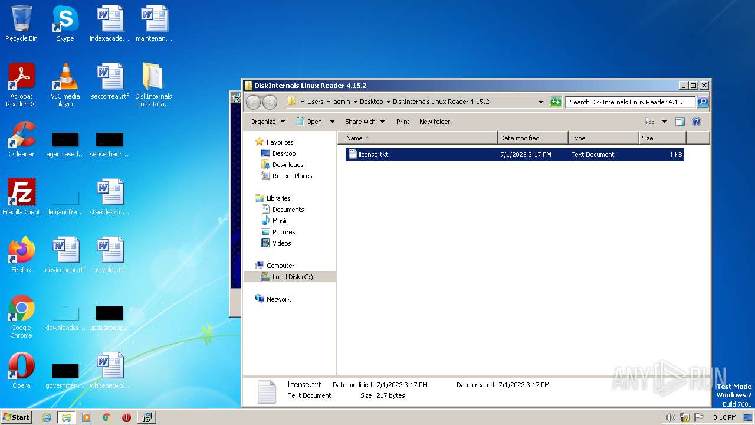This screenshot has height=425, width=755.
Task: Select the CCleaner desktop shortcut
Action: (x=21, y=139)
